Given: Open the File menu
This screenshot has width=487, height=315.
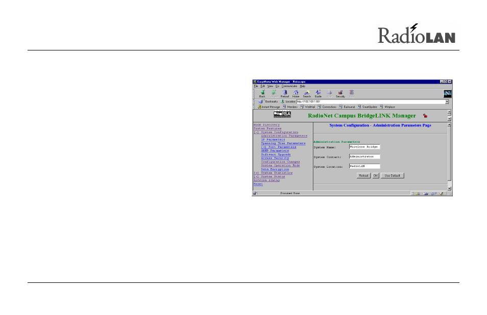Looking at the screenshot, I should pyautogui.click(x=256, y=86).
